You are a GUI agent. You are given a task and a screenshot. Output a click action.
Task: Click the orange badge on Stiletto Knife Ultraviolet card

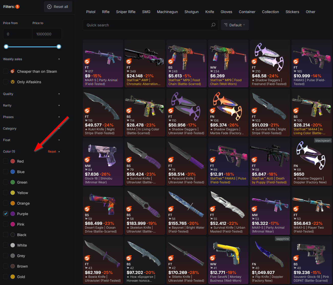171,258
